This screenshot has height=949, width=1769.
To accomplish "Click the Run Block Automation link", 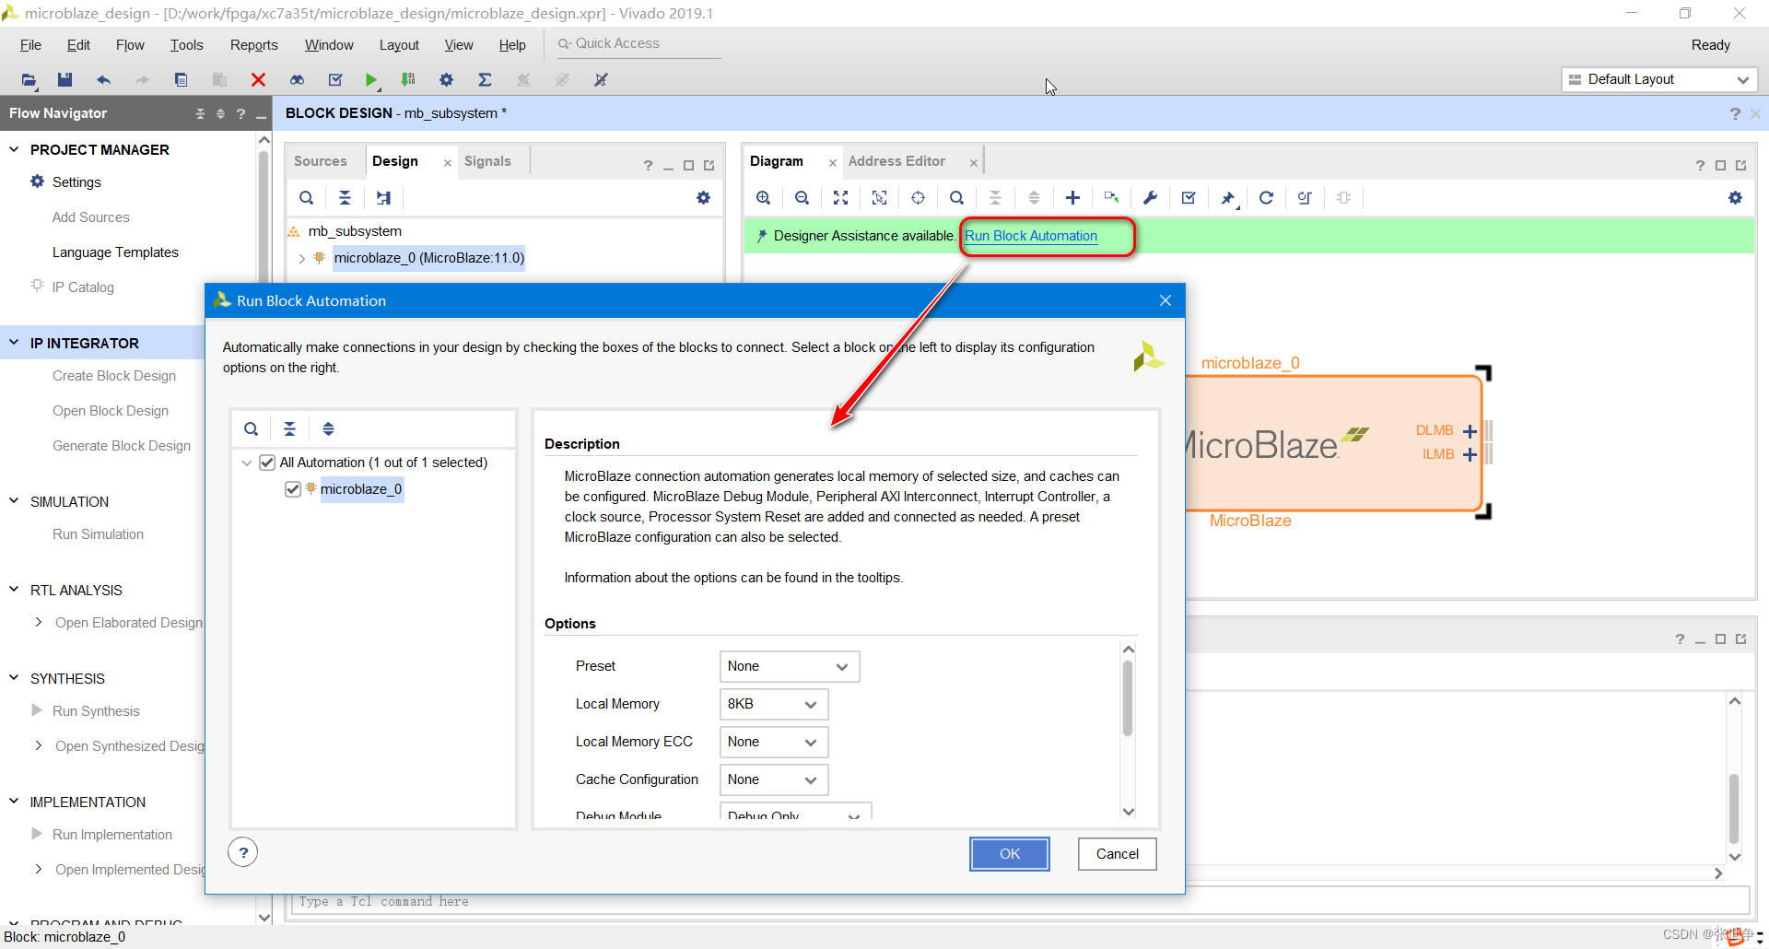I will 1031,236.
